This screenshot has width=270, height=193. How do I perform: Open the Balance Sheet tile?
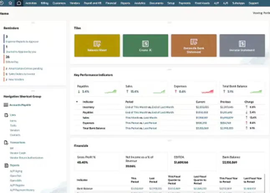[x=97, y=46]
